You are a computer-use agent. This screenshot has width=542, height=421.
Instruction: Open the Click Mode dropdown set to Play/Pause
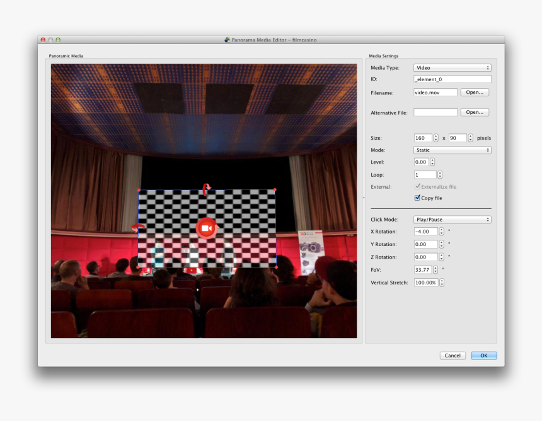452,219
